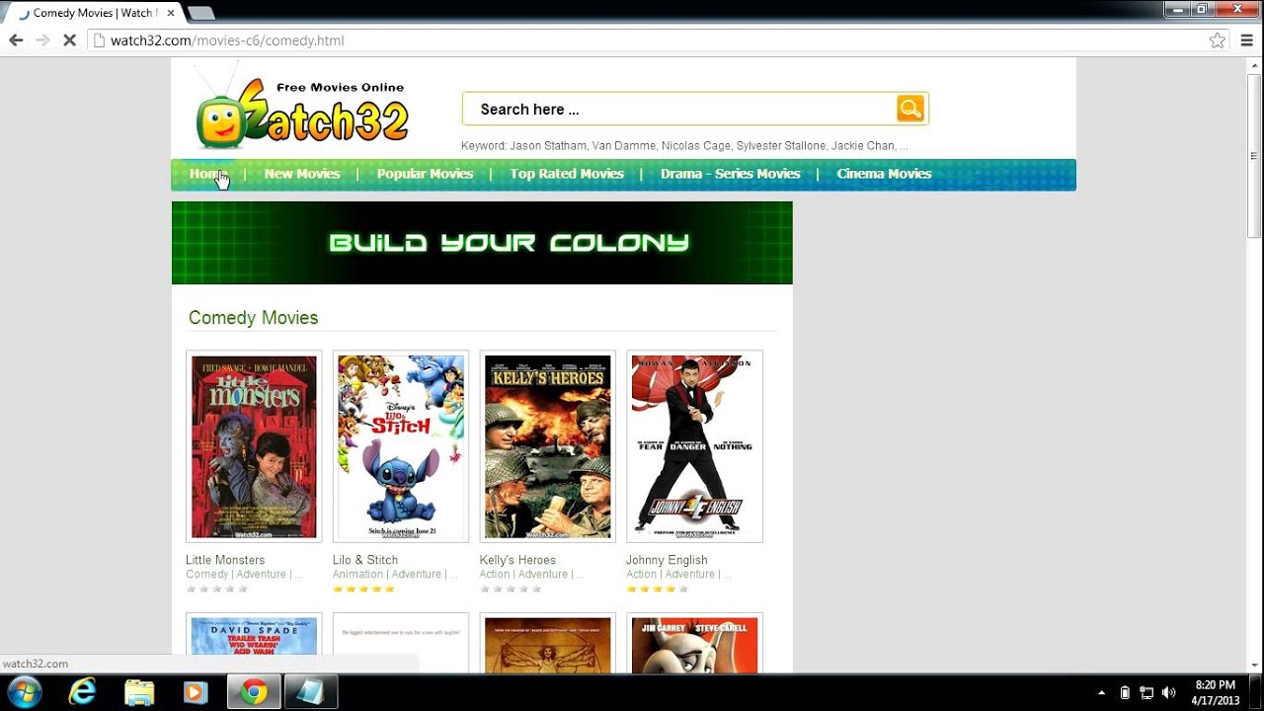Click the volume speaker tray icon

[1169, 693]
